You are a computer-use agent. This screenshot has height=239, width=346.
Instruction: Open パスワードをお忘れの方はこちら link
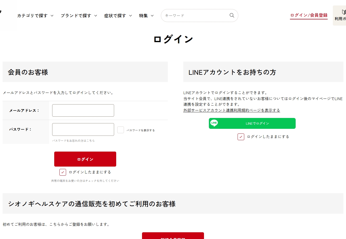pyautogui.click(x=73, y=141)
